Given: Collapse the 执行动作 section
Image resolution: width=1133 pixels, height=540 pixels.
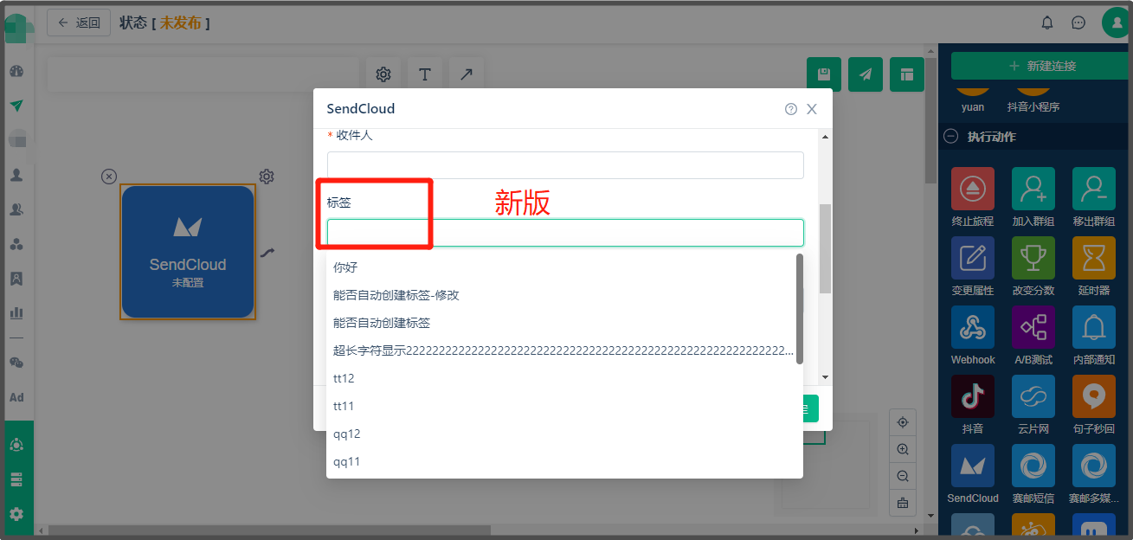Looking at the screenshot, I should pos(950,136).
